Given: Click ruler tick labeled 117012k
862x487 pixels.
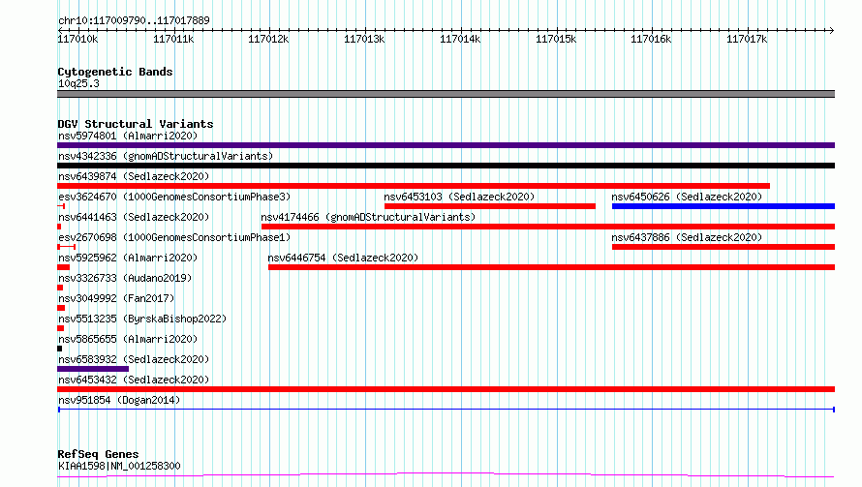Looking at the screenshot, I should tap(268, 39).
